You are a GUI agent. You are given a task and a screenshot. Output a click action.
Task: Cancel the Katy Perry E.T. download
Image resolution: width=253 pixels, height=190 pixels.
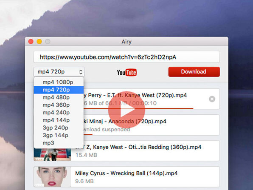pos(212,99)
